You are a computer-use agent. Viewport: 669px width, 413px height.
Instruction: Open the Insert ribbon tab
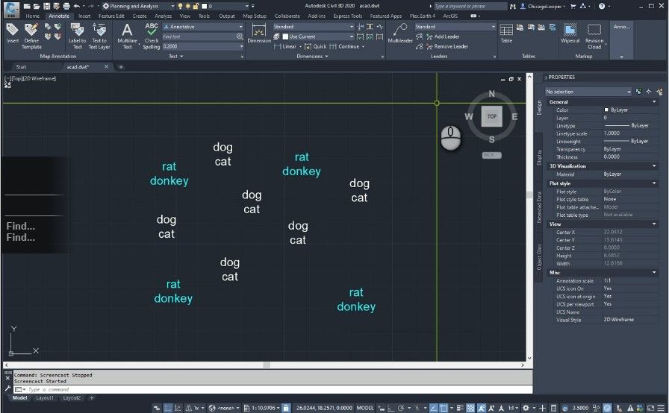tap(84, 16)
